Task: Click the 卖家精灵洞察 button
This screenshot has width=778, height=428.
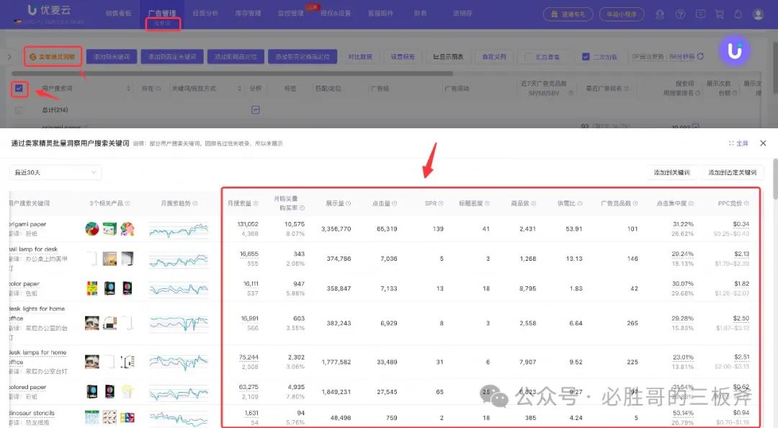Action: [52, 56]
